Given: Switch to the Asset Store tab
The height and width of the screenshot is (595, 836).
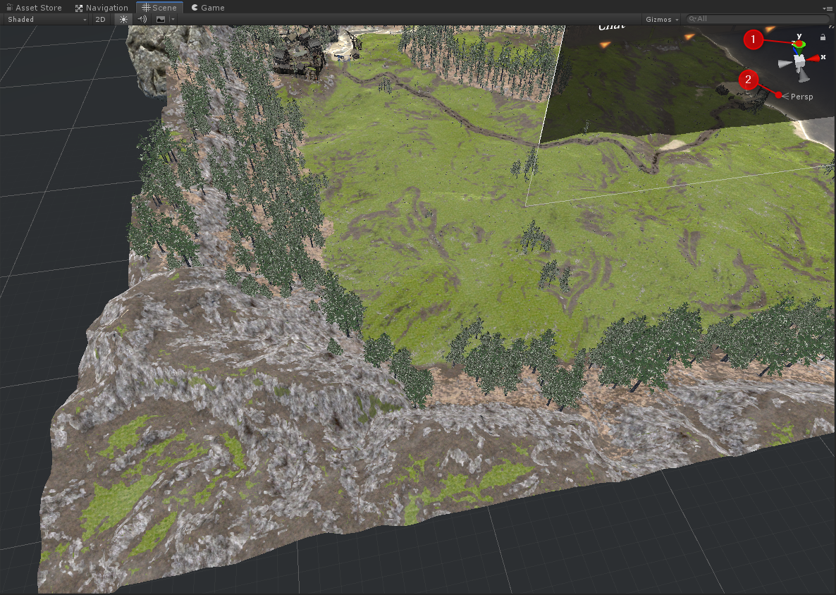Looking at the screenshot, I should pos(34,8).
